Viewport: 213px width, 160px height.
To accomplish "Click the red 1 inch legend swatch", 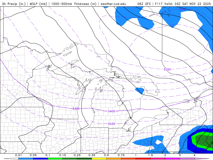I will 143,159.
